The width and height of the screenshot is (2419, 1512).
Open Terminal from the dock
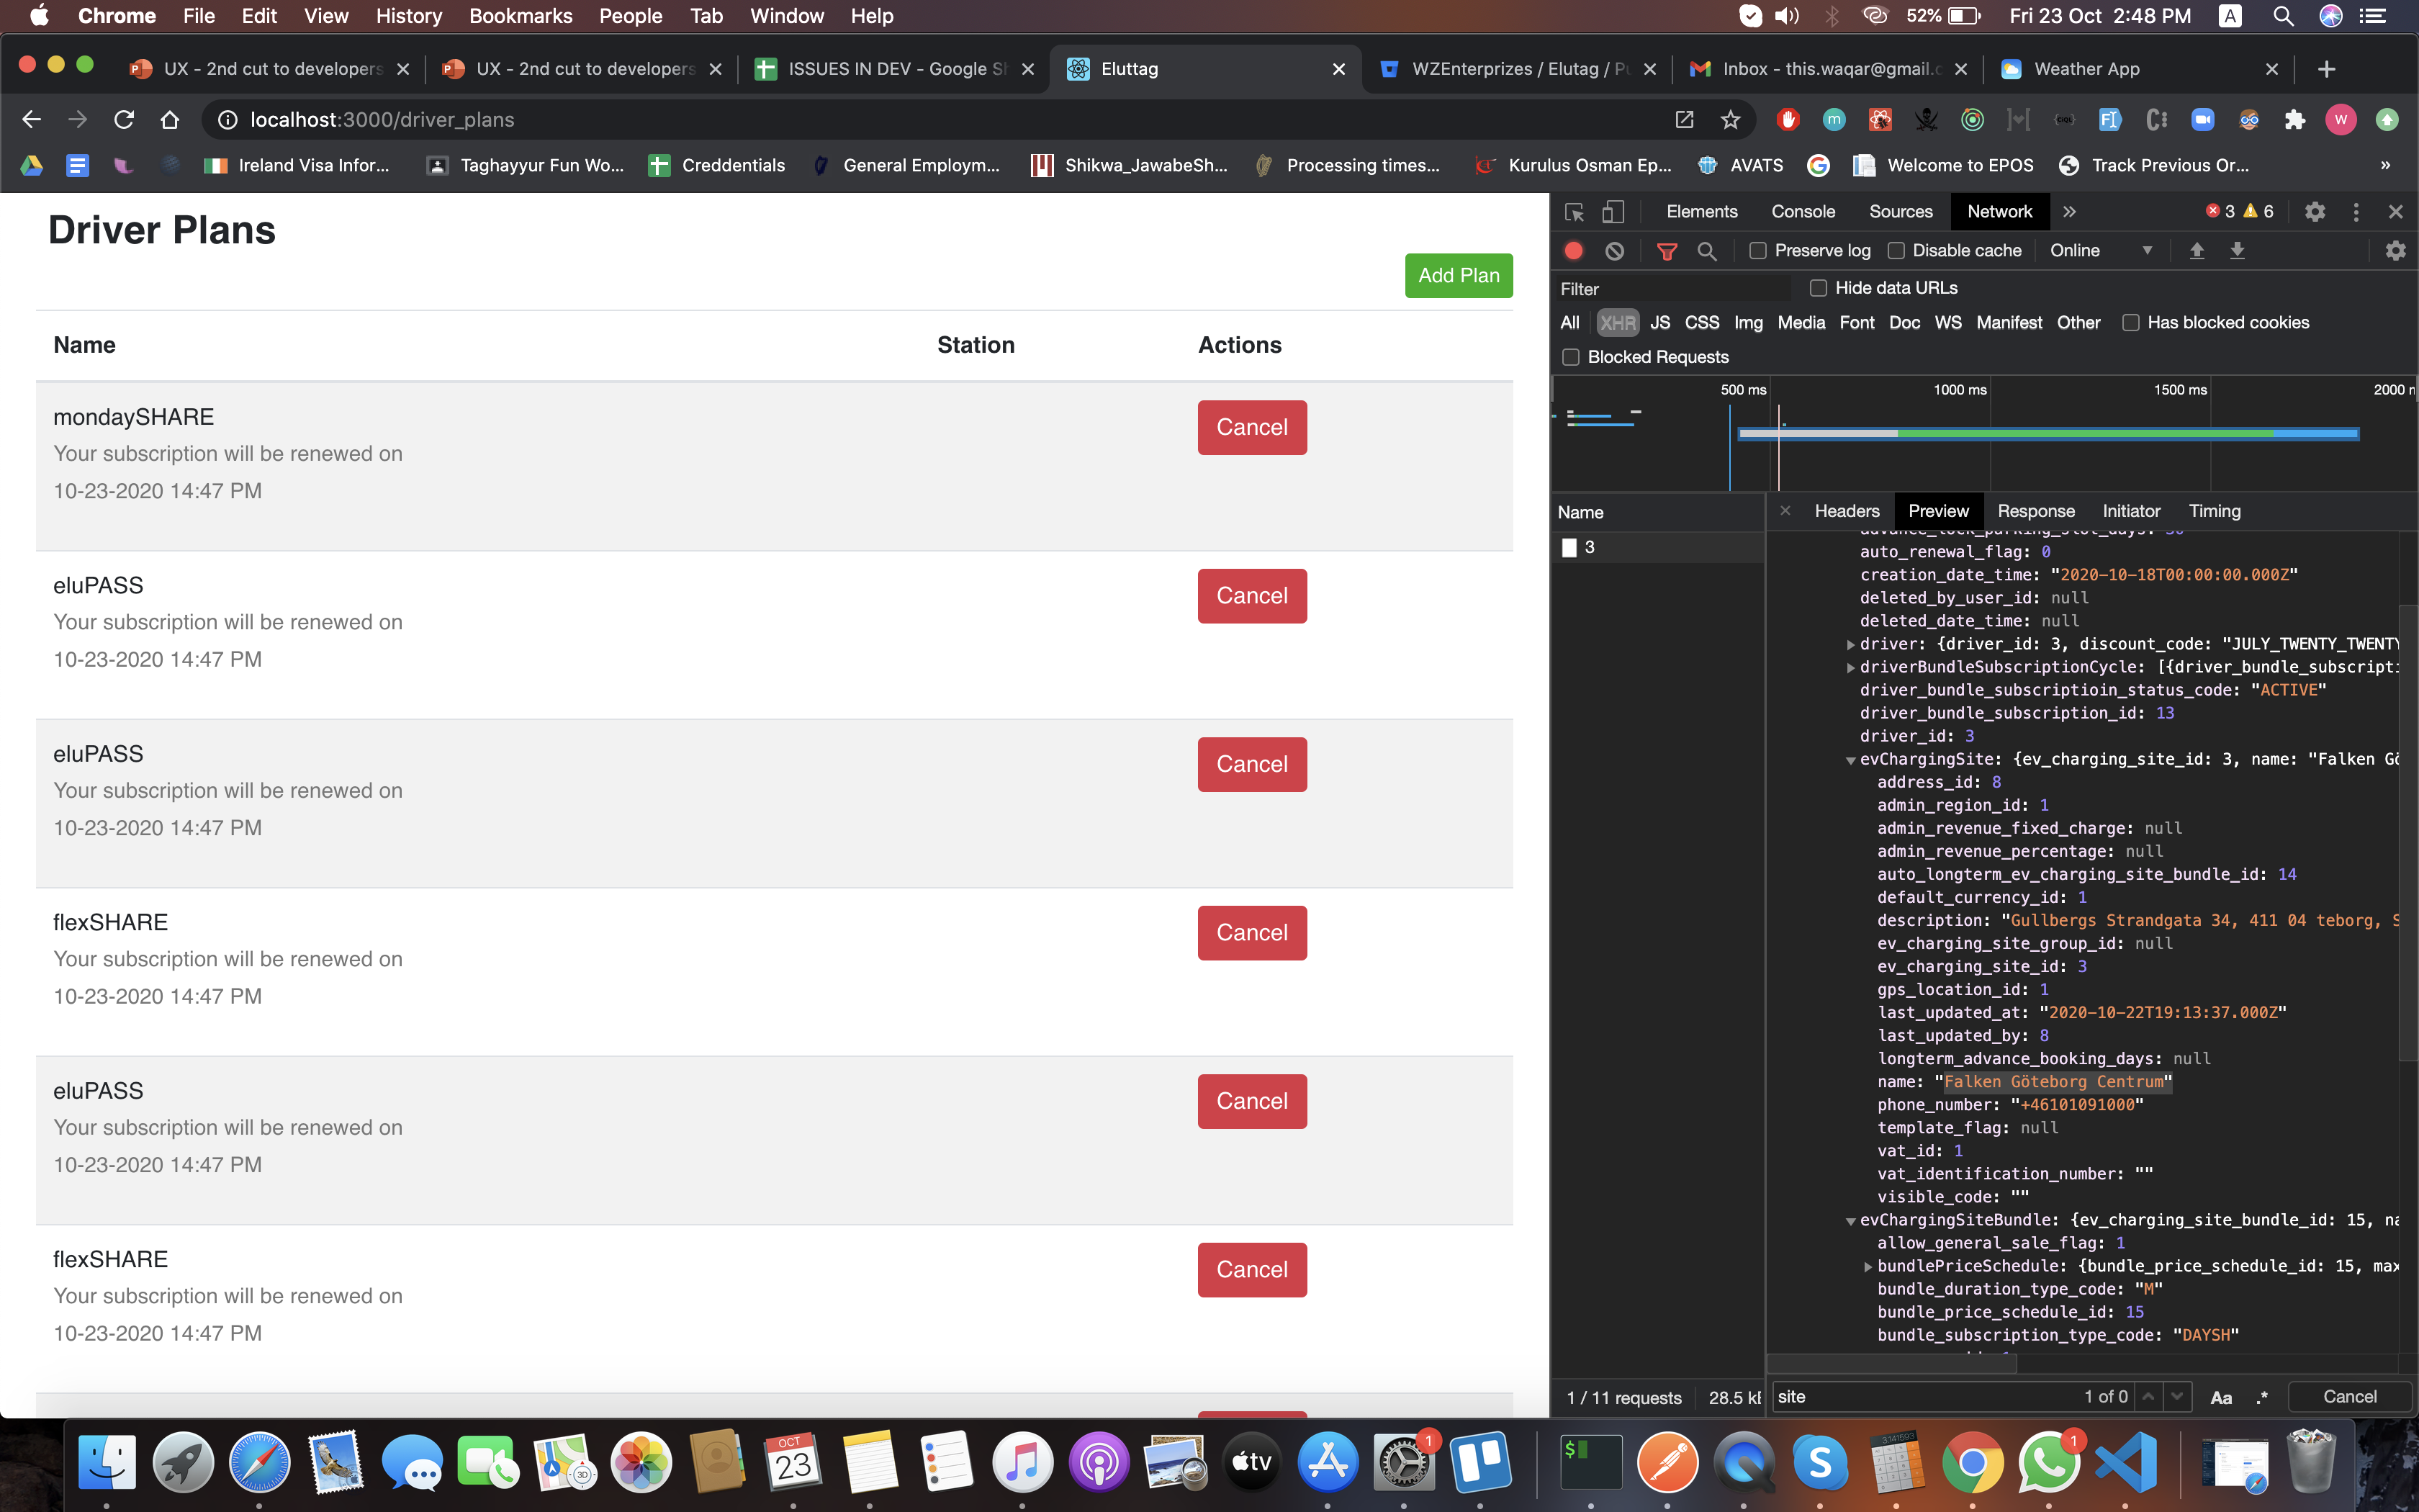[x=1591, y=1462]
